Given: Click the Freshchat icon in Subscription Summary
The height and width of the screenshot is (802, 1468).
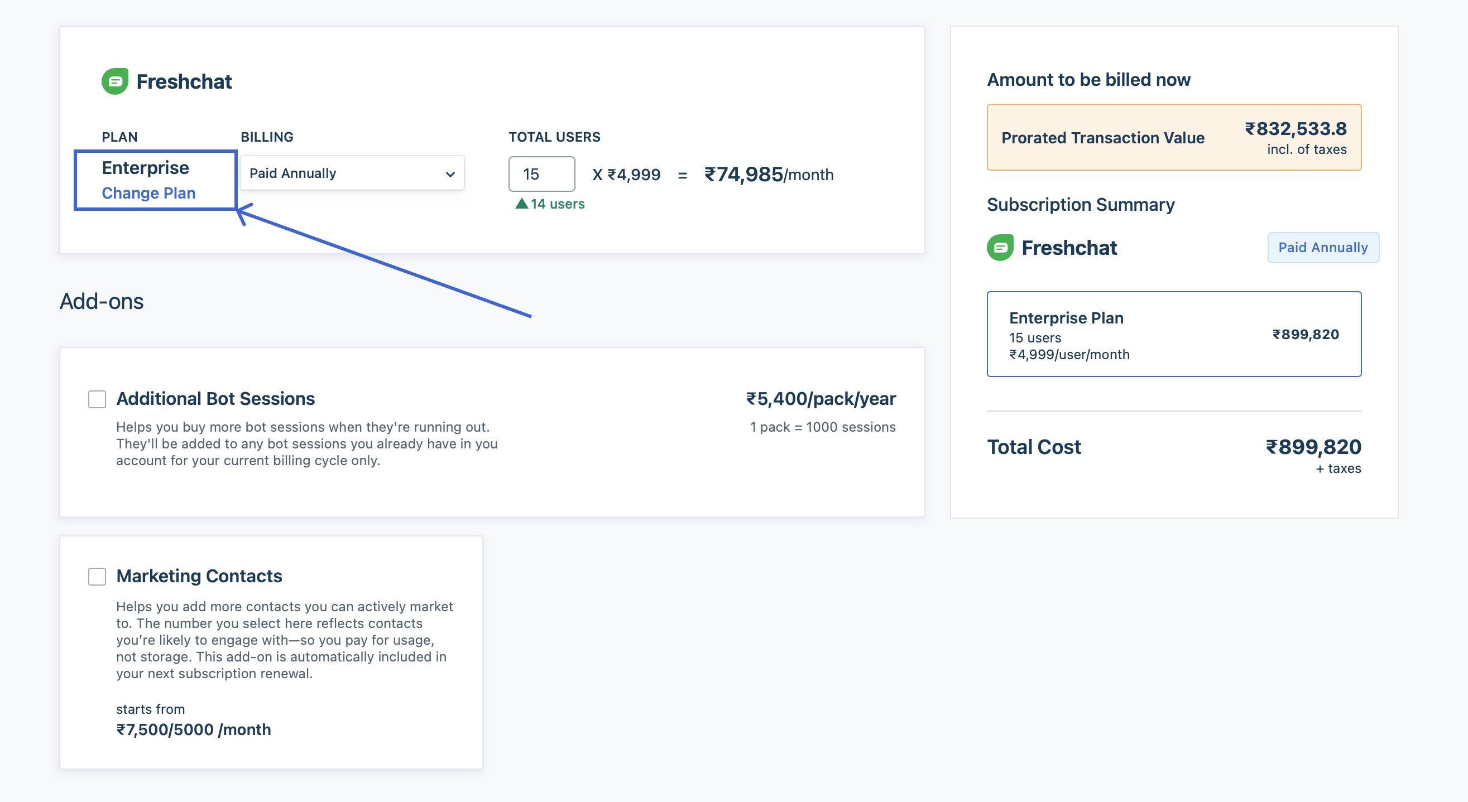Looking at the screenshot, I should (1000, 248).
